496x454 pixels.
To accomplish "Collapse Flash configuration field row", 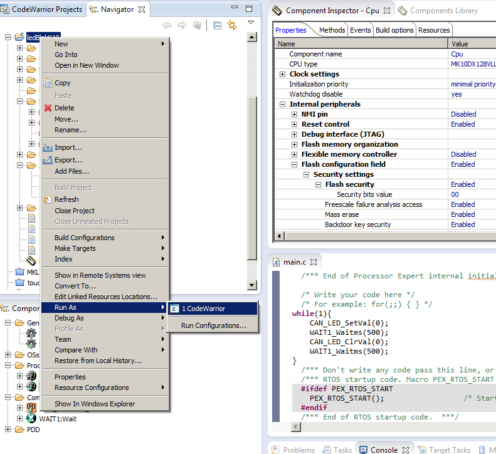I will [295, 164].
